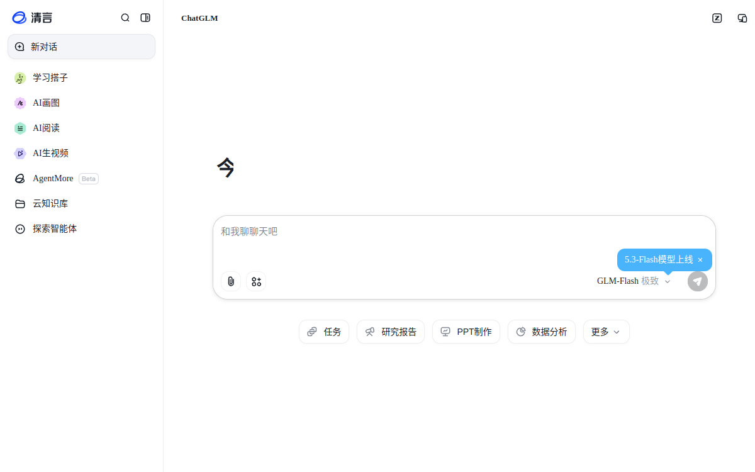Open the apps plus tools icon
This screenshot has height=472, width=755.
point(256,281)
